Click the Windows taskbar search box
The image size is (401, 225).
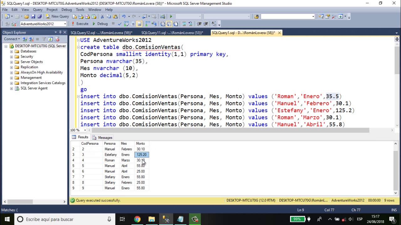click(64, 219)
